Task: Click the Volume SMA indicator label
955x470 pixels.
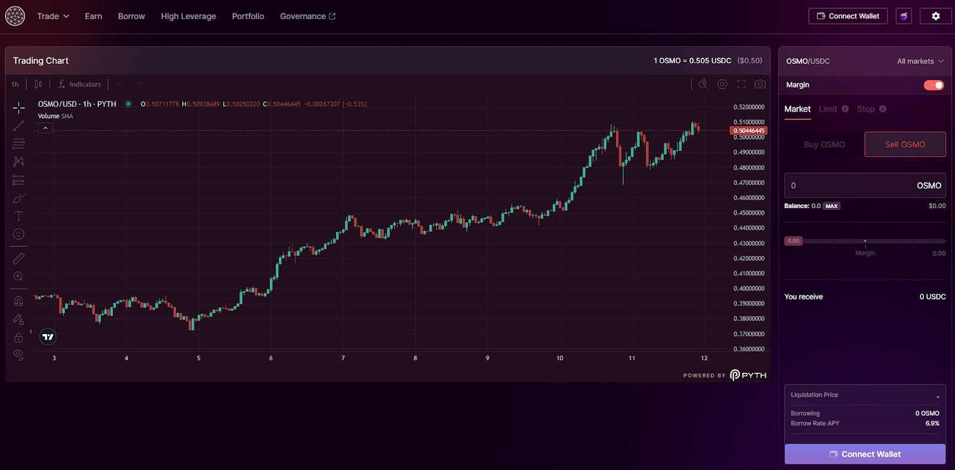Action: click(56, 116)
